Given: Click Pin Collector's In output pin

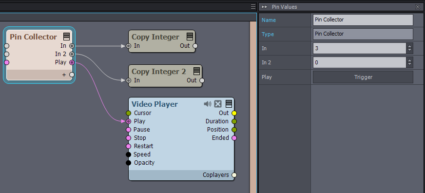Looking at the screenshot, I should pos(72,46).
